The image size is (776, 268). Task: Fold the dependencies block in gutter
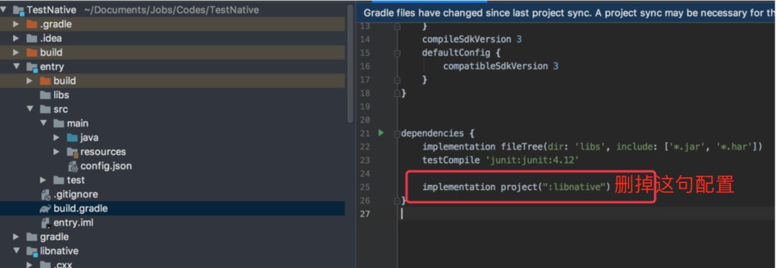coord(397,134)
